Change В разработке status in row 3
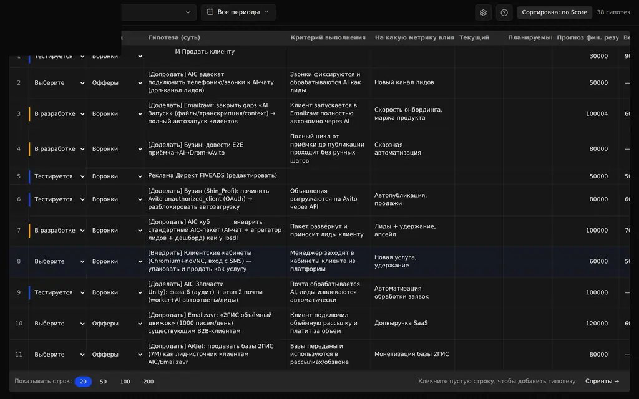 [x=59, y=113]
